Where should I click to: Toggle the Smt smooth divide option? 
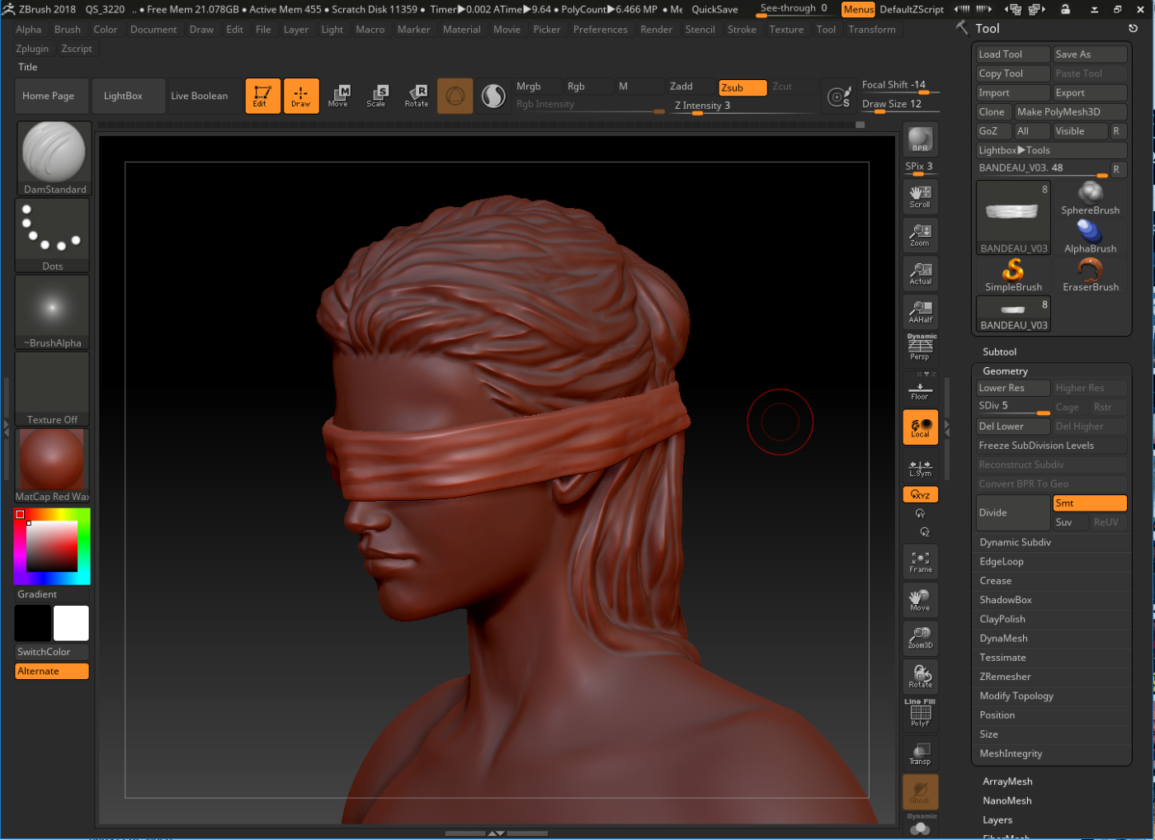tap(1090, 503)
